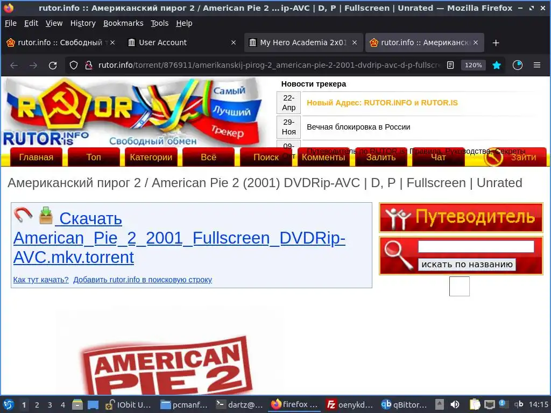
Task: Toggle reader view in address bar
Action: tap(450, 65)
